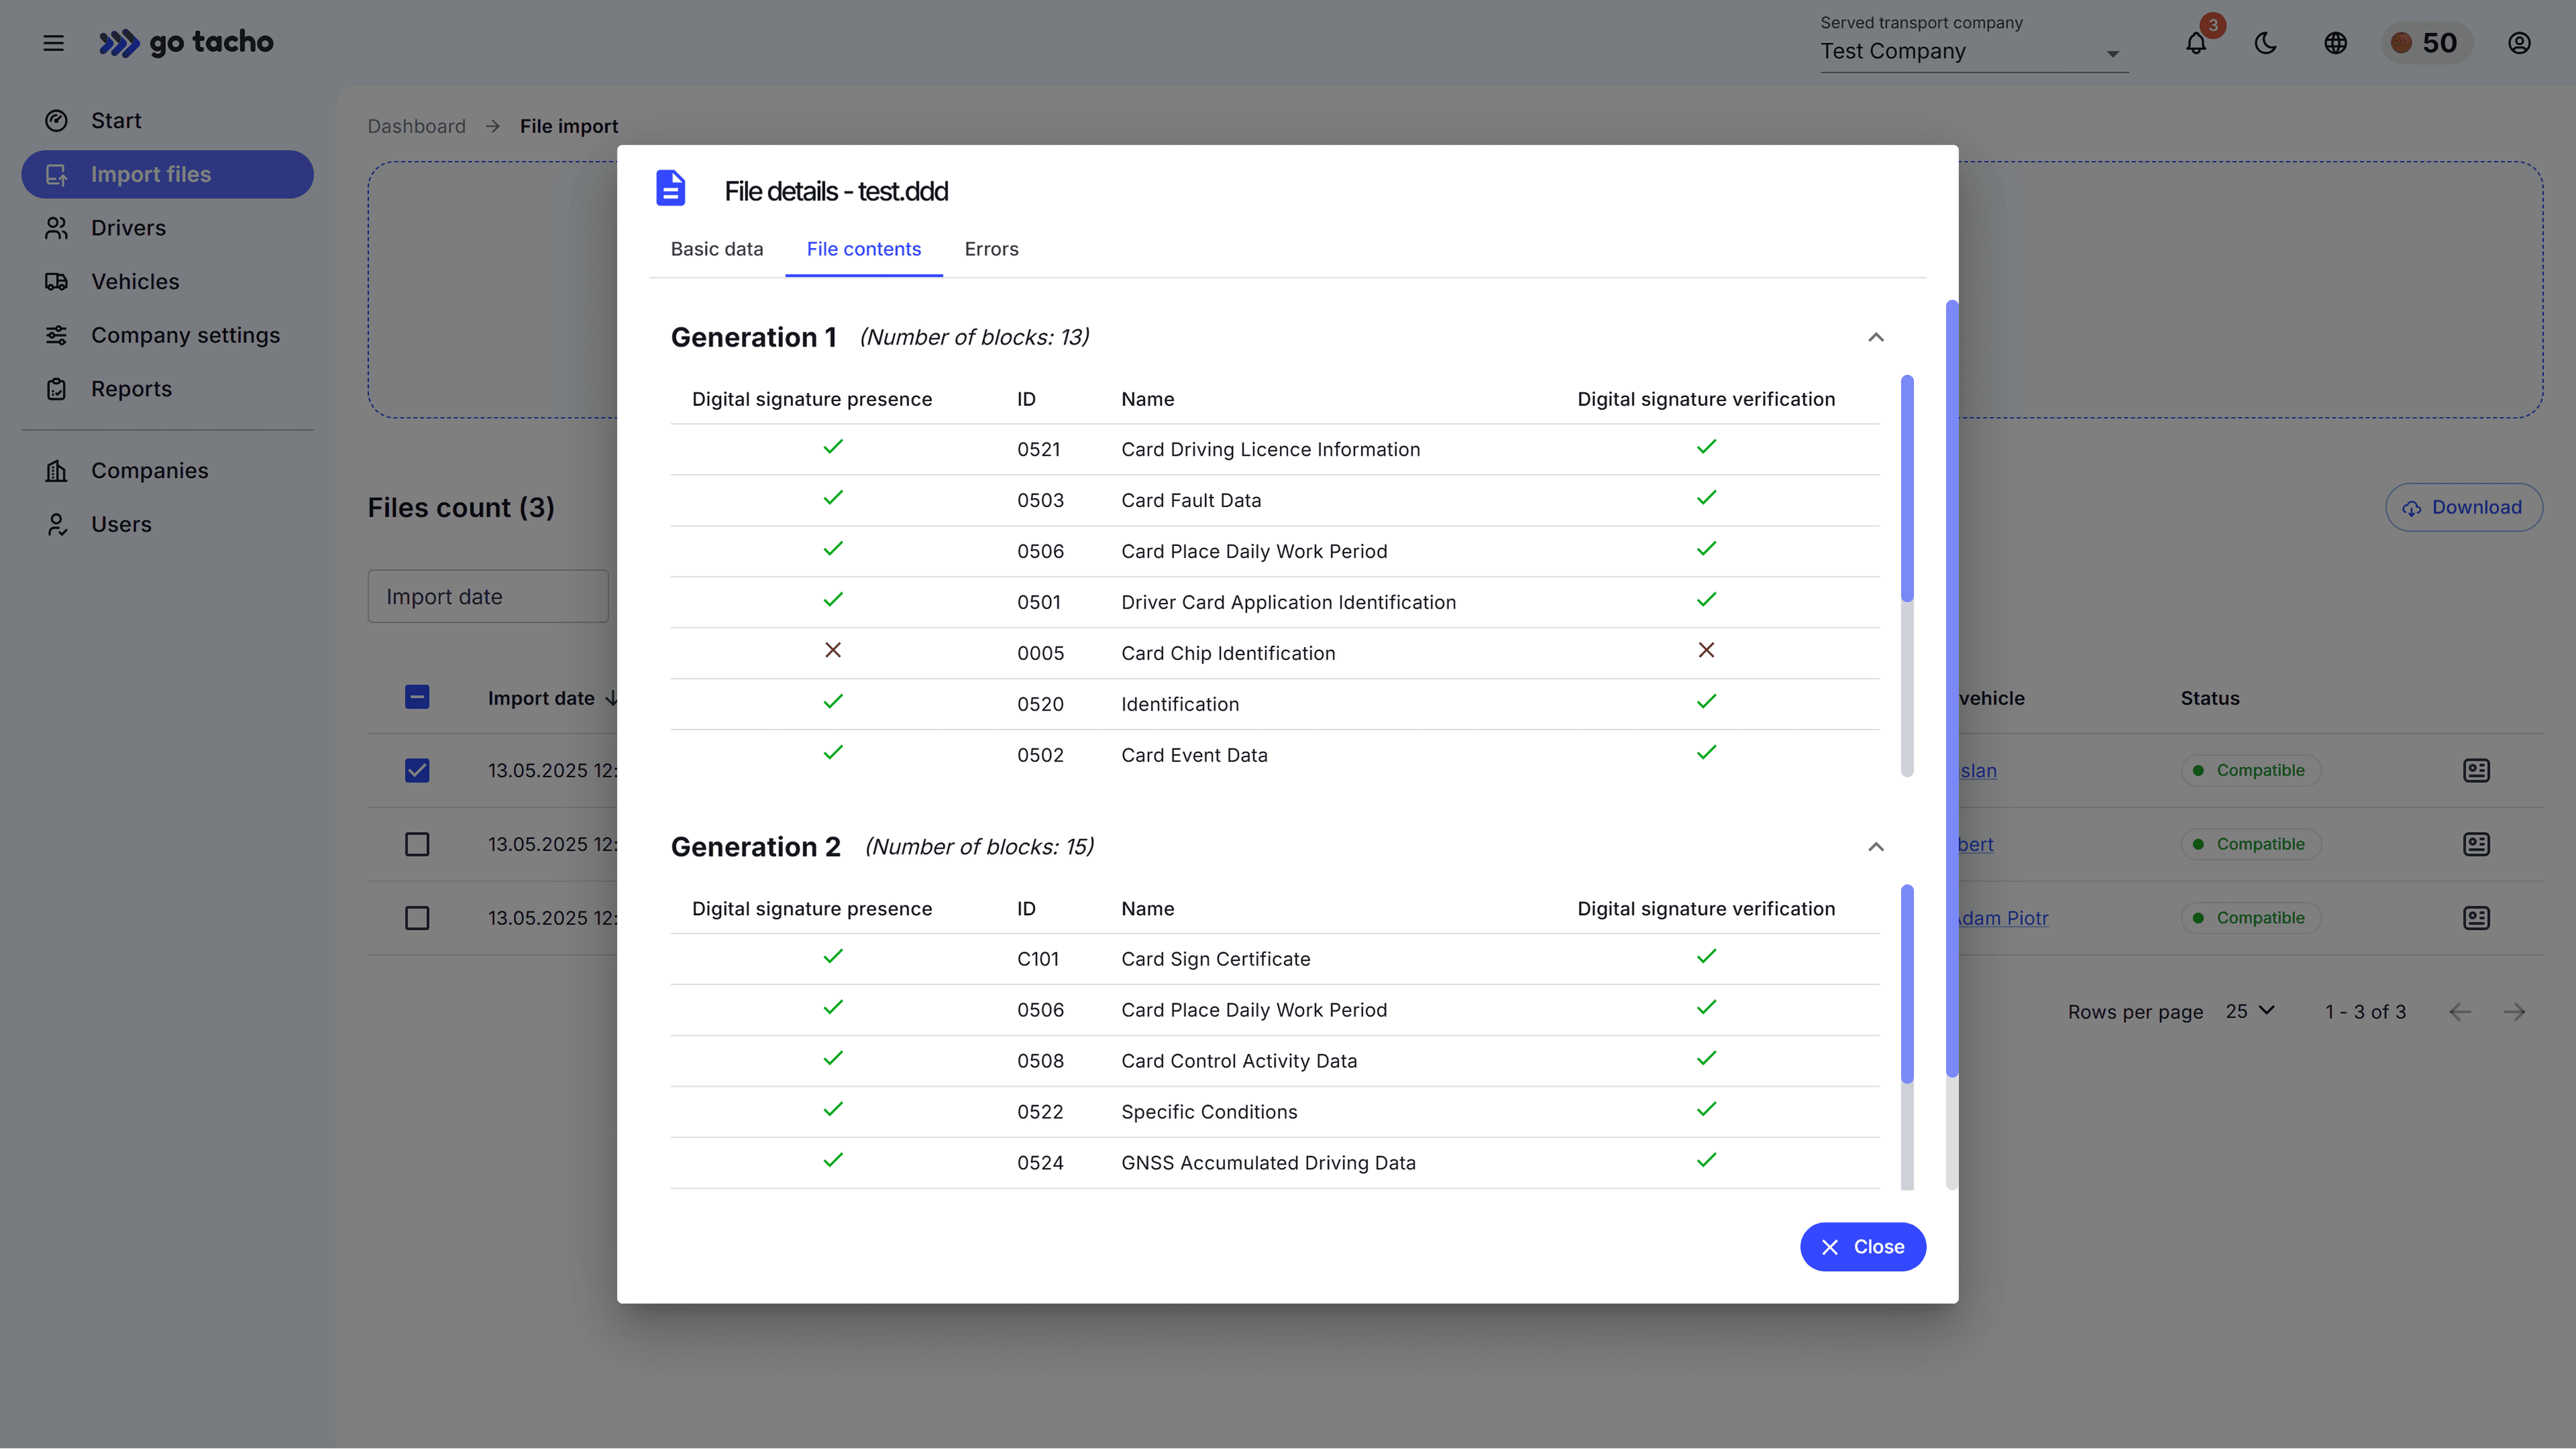This screenshot has width=2576, height=1449.
Task: Click red X verification for Card Chip Identification
Action: click(1707, 650)
